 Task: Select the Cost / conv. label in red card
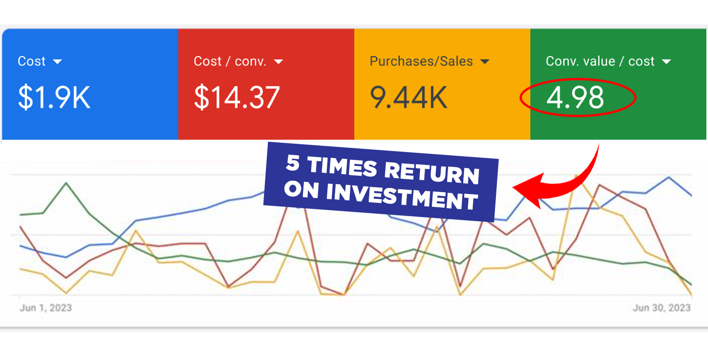(x=230, y=61)
